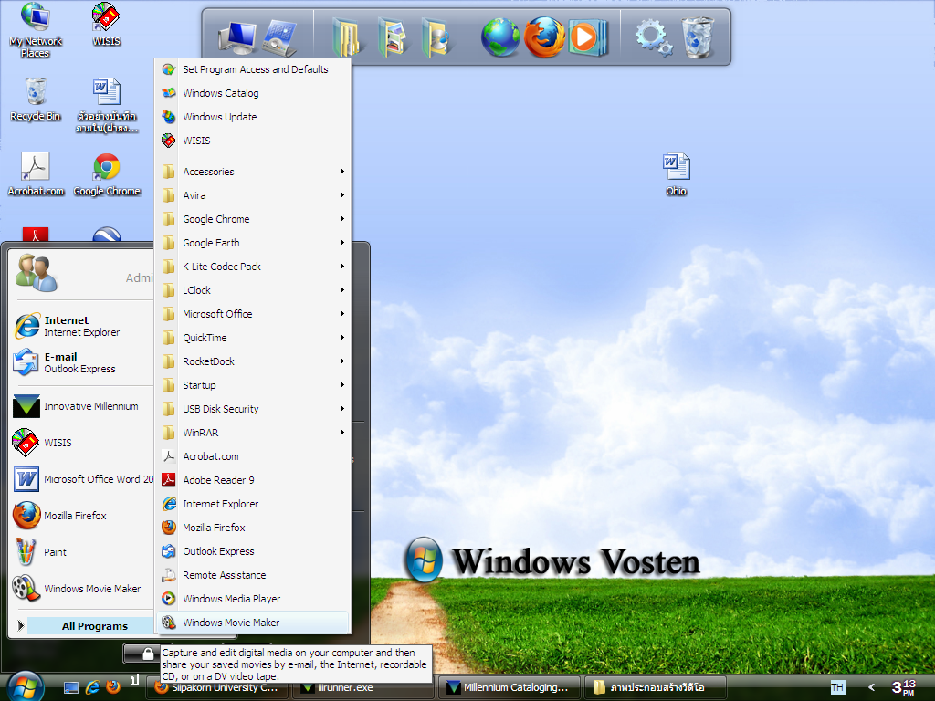Screen dimensions: 935x701
Task: Launch WISIS from All Programs list
Action: click(253, 141)
